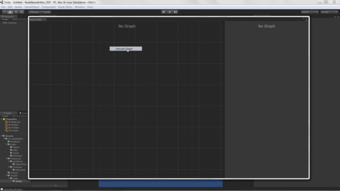Collapse the Scripts folder arrow

(x=6, y=176)
